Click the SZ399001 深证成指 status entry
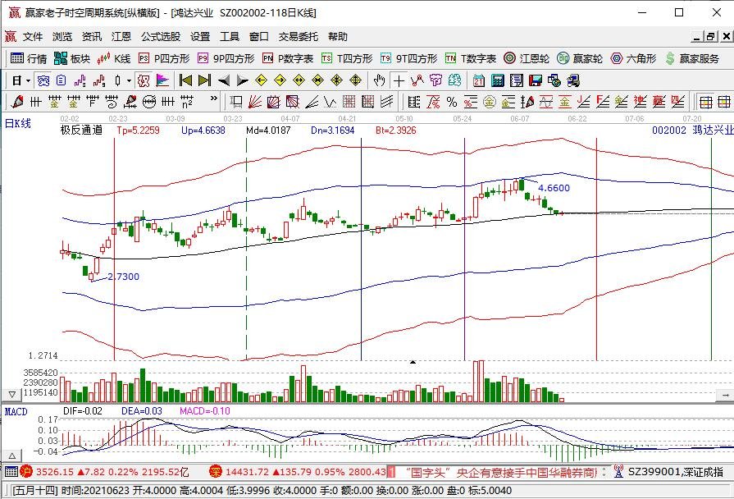 coord(676,472)
